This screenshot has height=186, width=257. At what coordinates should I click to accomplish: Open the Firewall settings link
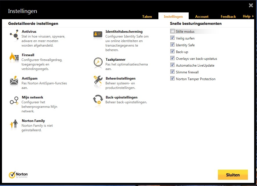click(28, 55)
